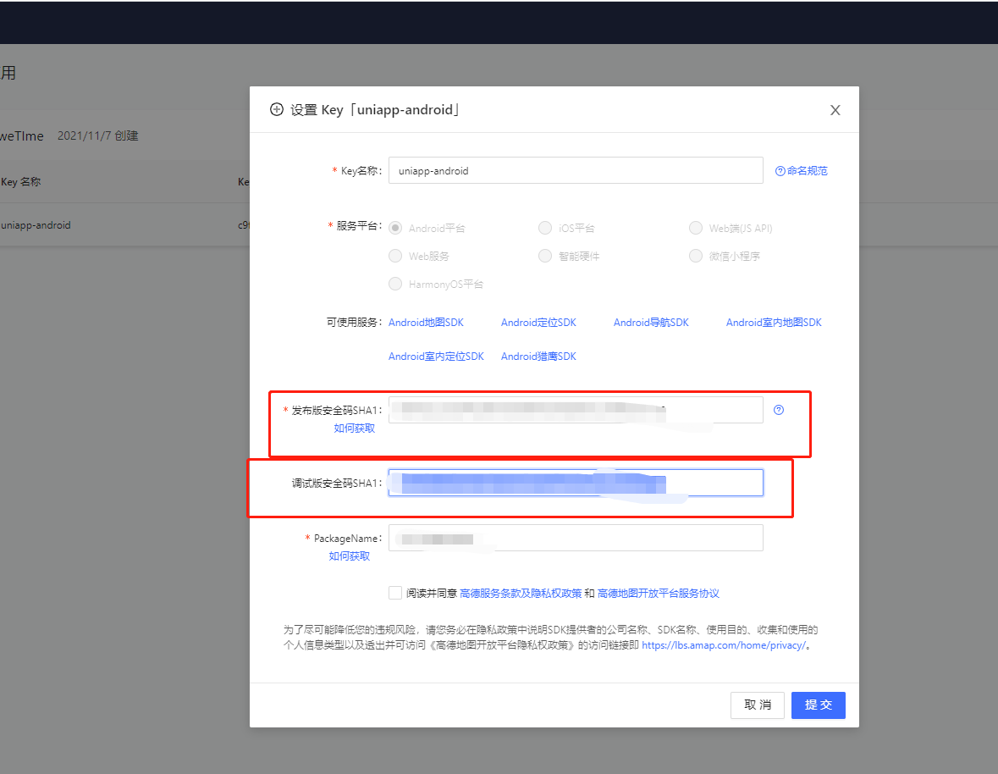Open the help icon beside 发布版安全码SHA1 field
Viewport: 998px width, 774px height.
779,410
